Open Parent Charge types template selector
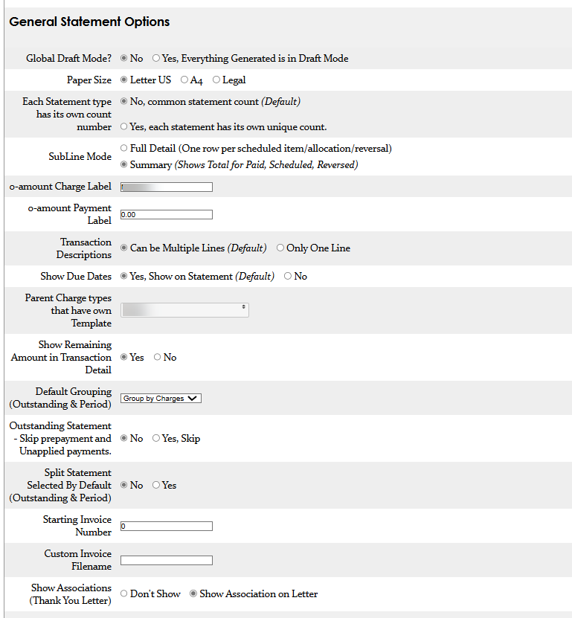The height and width of the screenshot is (618, 572). 184,310
